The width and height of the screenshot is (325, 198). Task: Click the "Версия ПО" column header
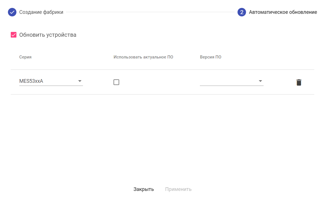[x=211, y=57]
